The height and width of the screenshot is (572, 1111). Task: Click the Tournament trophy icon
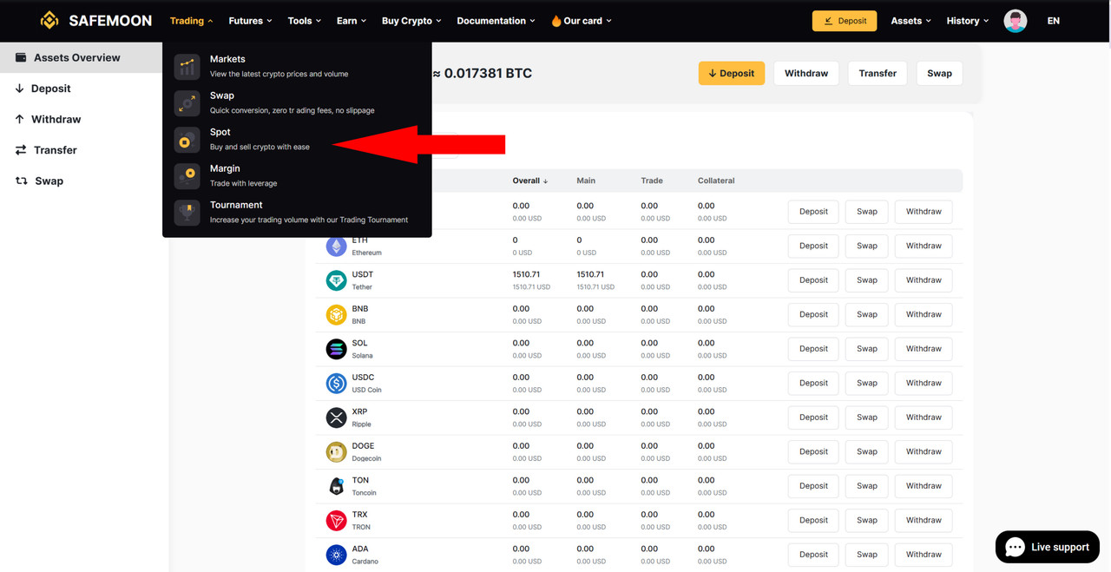tap(187, 212)
